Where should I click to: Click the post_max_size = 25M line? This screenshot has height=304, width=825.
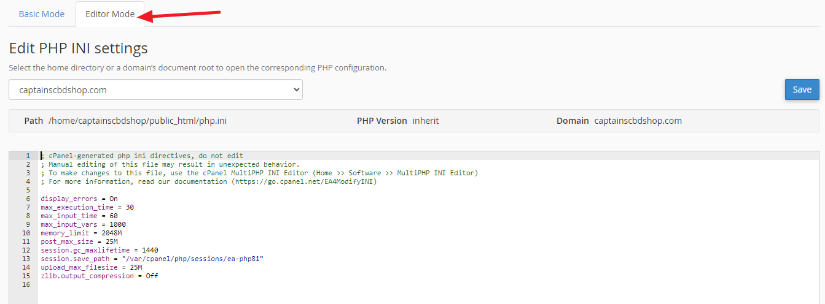point(79,241)
